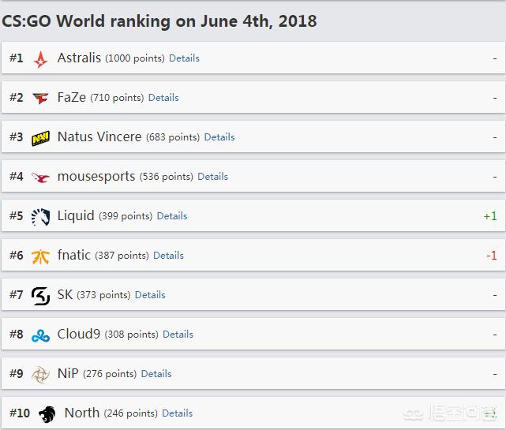This screenshot has height=430, width=506.
Task: Open fnatic's points Details link
Action: tap(168, 256)
